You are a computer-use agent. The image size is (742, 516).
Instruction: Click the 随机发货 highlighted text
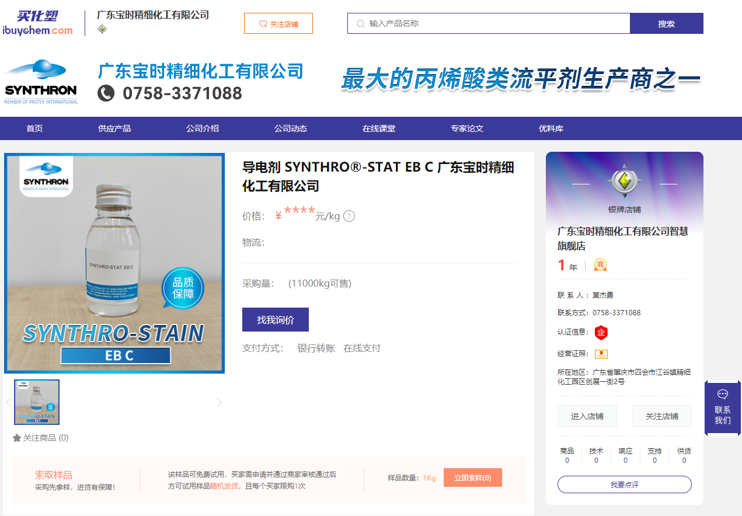pos(224,486)
